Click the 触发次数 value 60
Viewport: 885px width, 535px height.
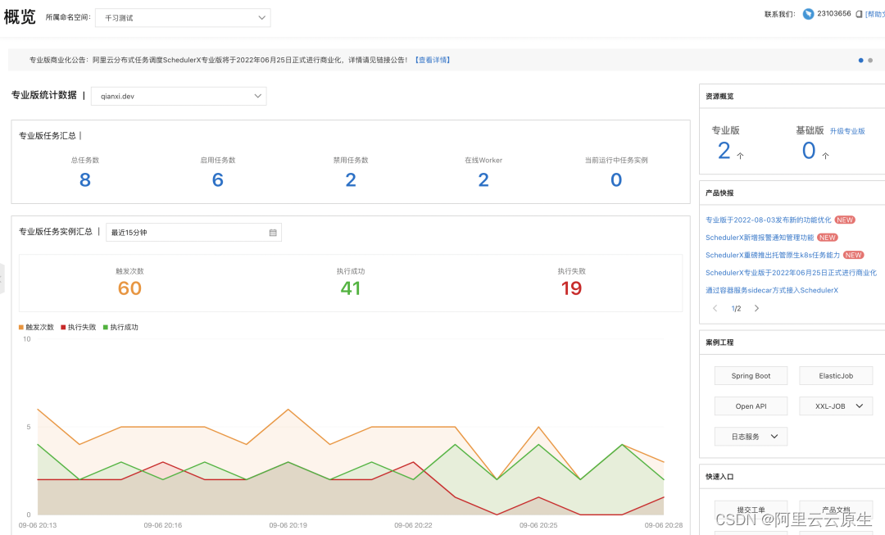(129, 288)
